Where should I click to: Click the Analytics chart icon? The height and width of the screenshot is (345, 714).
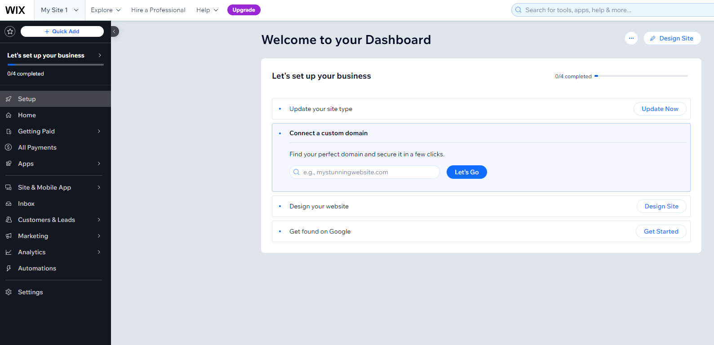pos(9,252)
